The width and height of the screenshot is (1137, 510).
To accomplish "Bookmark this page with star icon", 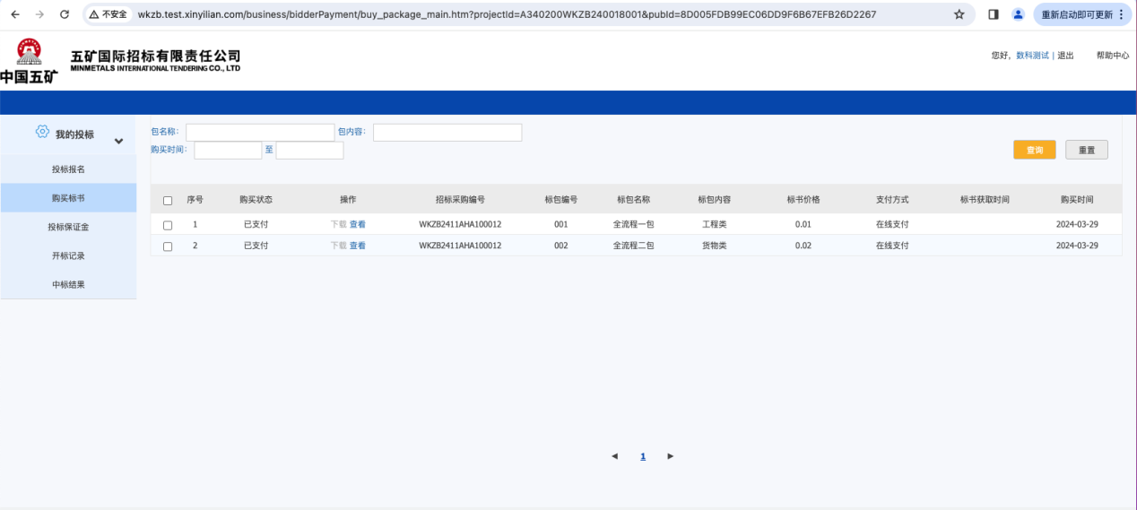I will [x=959, y=14].
